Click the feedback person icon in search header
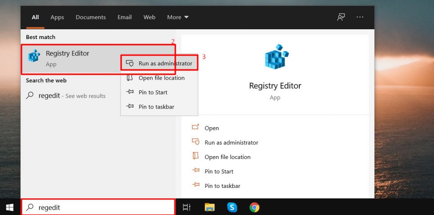 point(341,17)
